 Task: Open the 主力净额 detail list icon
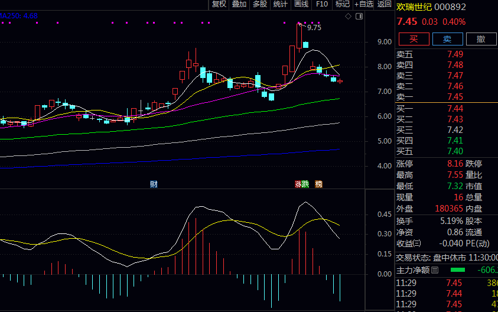point(435,270)
